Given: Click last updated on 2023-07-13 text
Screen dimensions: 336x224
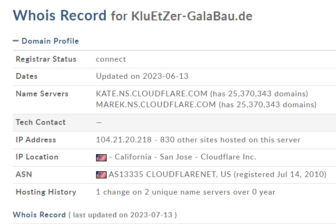Looking at the screenshot, I should click(123, 215).
